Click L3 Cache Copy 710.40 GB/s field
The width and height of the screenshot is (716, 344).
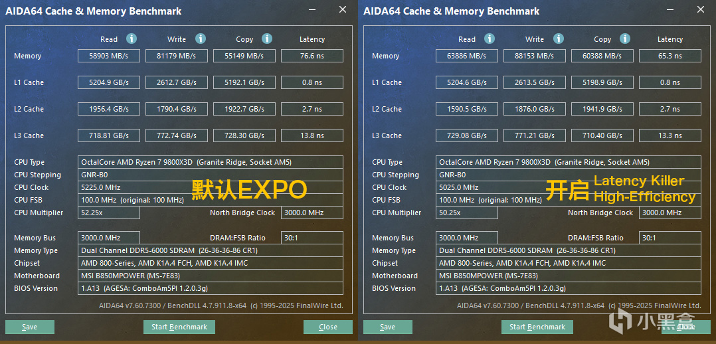coord(602,135)
